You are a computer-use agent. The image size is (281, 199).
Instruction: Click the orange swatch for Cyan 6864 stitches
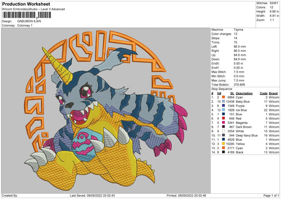(x=223, y=97)
